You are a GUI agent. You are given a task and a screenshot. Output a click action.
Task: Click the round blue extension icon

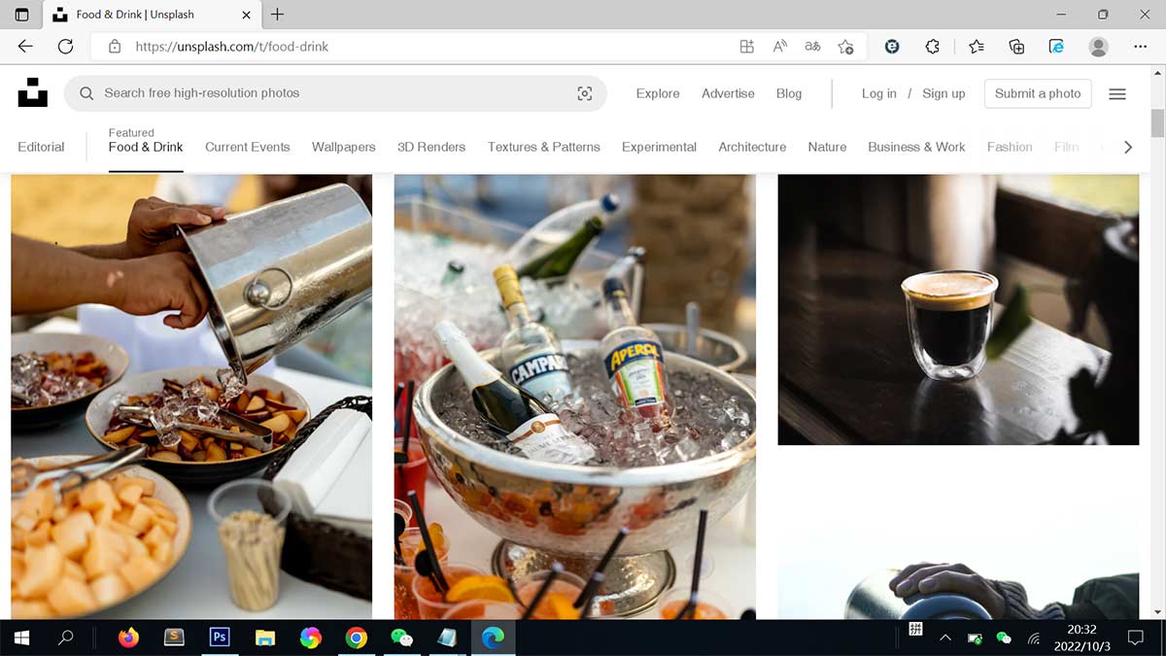click(x=892, y=46)
